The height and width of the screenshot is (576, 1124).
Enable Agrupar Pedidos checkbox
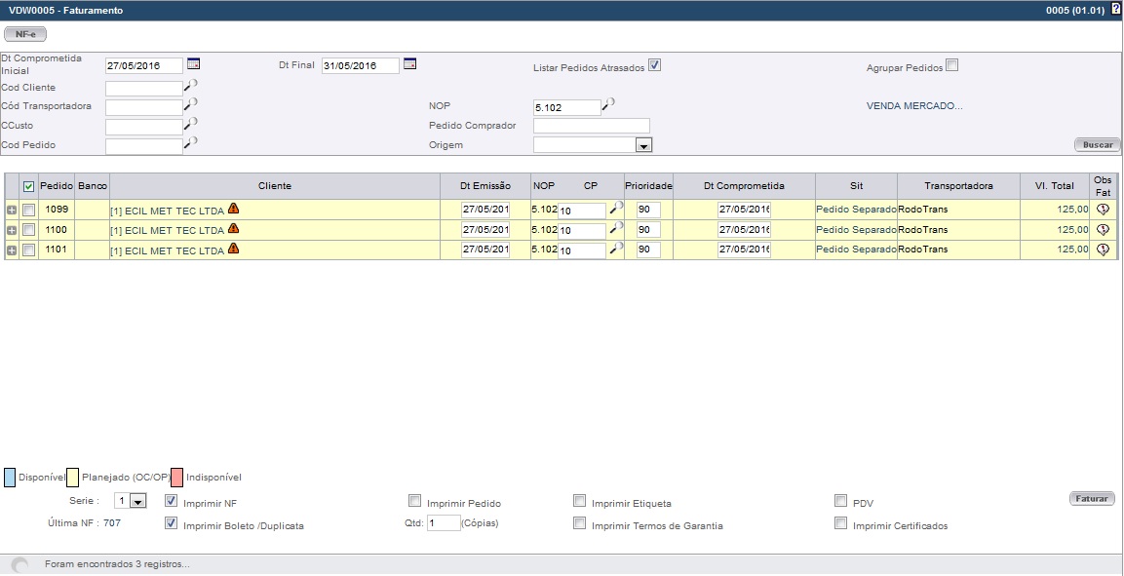coord(952,66)
